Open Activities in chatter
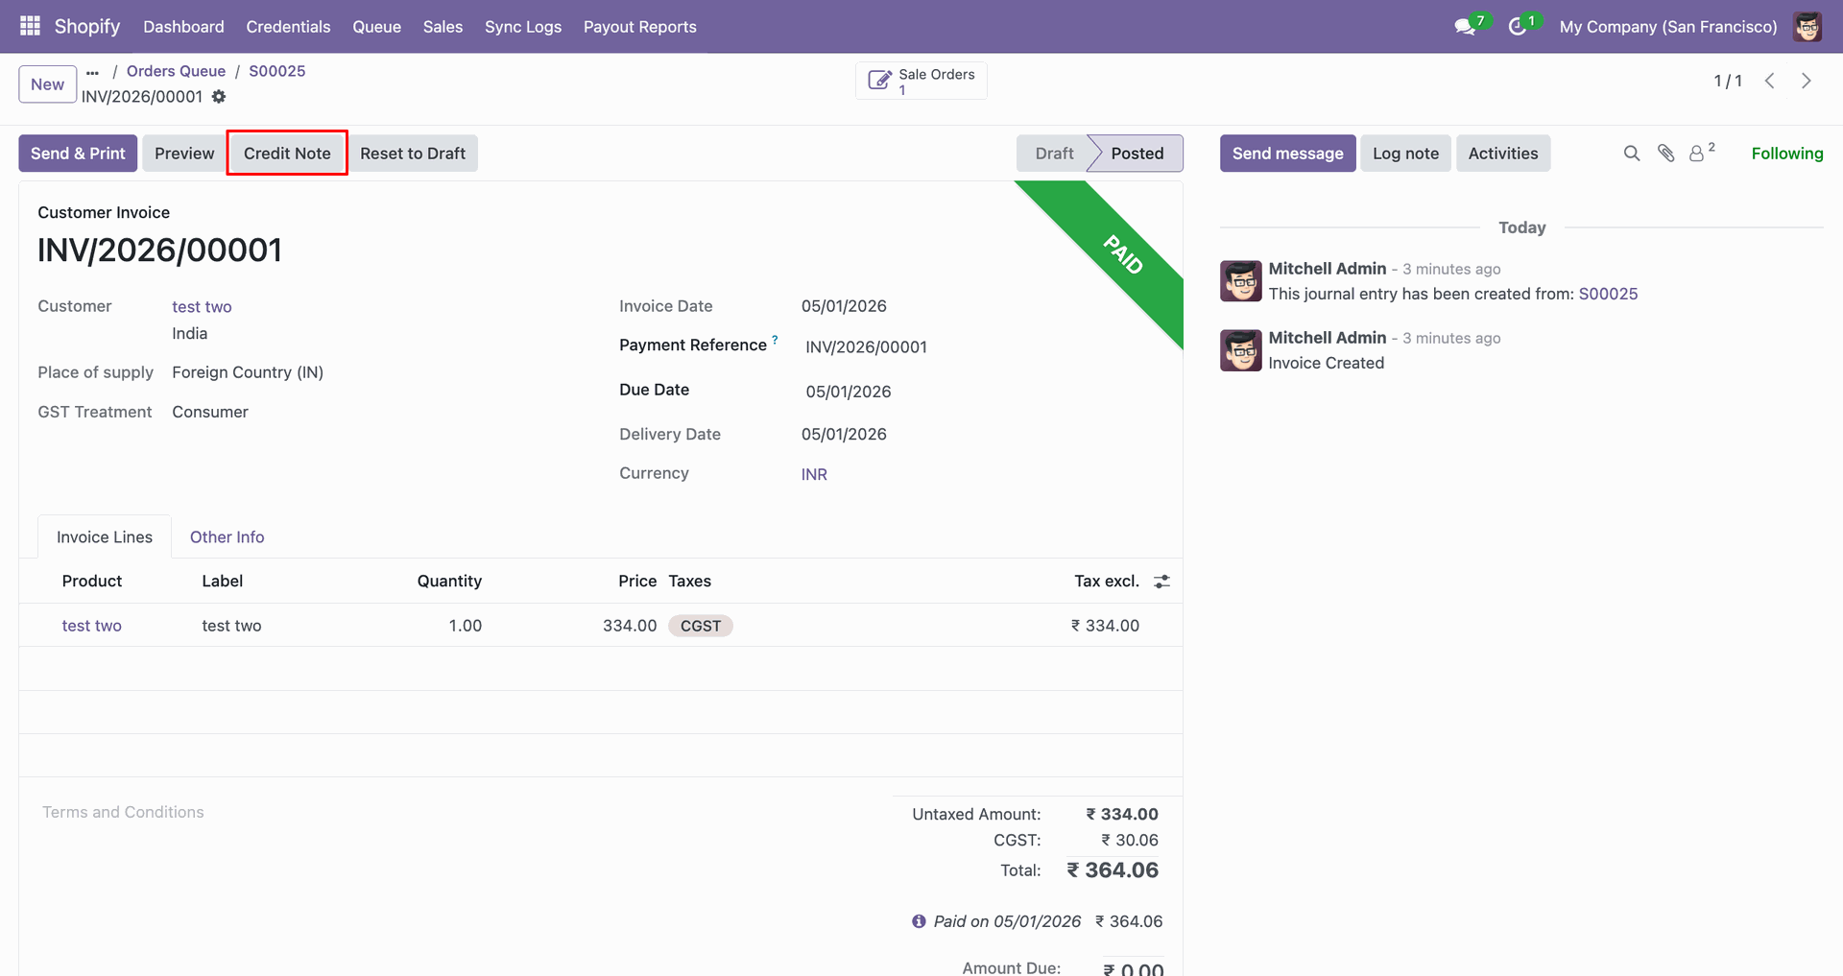Viewport: 1843px width, 976px height. pos(1502,154)
